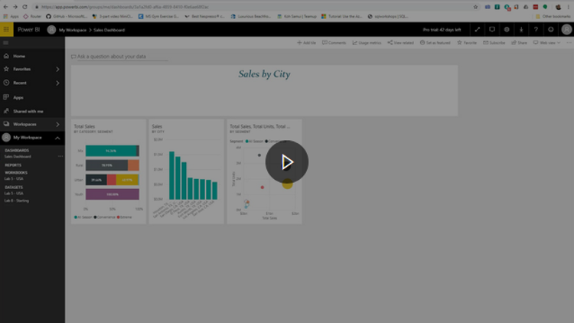
Task: Open Shared with me in sidebar
Action: pyautogui.click(x=28, y=111)
